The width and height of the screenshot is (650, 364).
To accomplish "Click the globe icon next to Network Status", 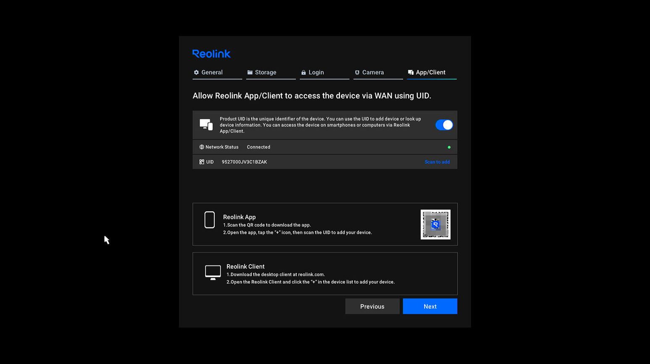I will pyautogui.click(x=202, y=147).
